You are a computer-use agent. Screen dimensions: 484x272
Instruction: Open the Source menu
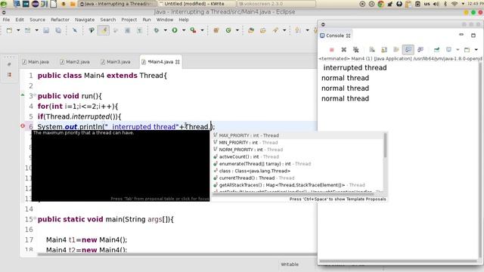pos(37,20)
